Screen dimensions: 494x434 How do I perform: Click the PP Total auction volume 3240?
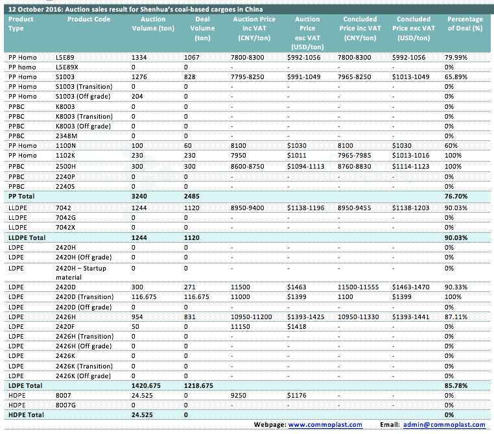click(x=139, y=197)
